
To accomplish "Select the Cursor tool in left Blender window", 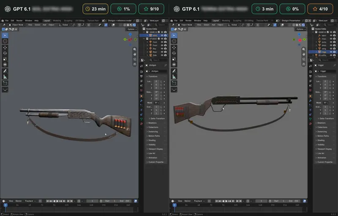I will pyautogui.click(x=5, y=41).
